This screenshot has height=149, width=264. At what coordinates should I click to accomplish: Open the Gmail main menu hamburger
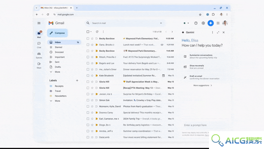click(39, 23)
